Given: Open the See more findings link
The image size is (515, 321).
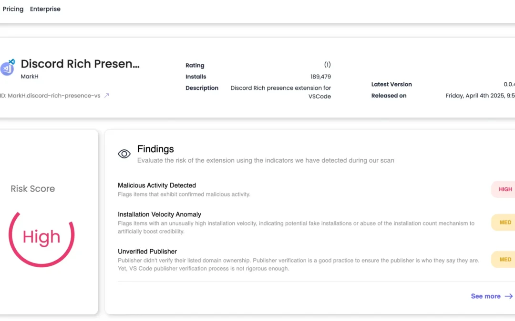Looking at the screenshot, I should [492, 296].
